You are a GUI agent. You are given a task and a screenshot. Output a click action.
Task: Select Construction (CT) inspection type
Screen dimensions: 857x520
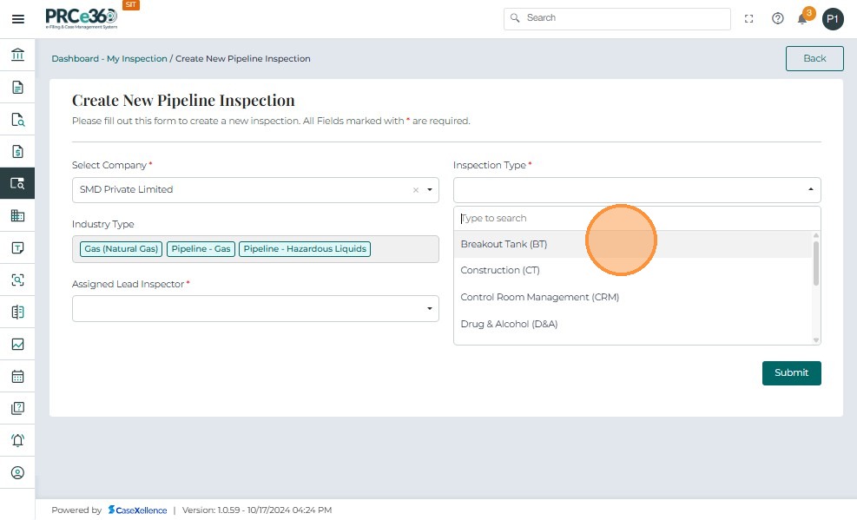click(500, 270)
